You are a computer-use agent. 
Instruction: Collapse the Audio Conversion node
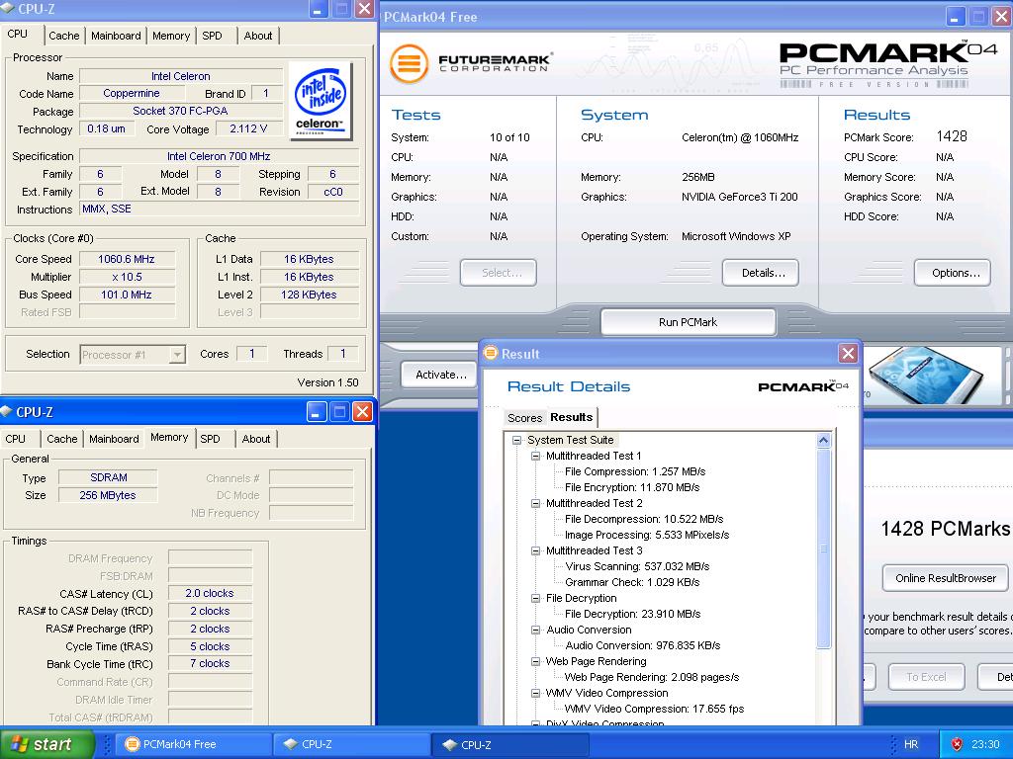[535, 630]
